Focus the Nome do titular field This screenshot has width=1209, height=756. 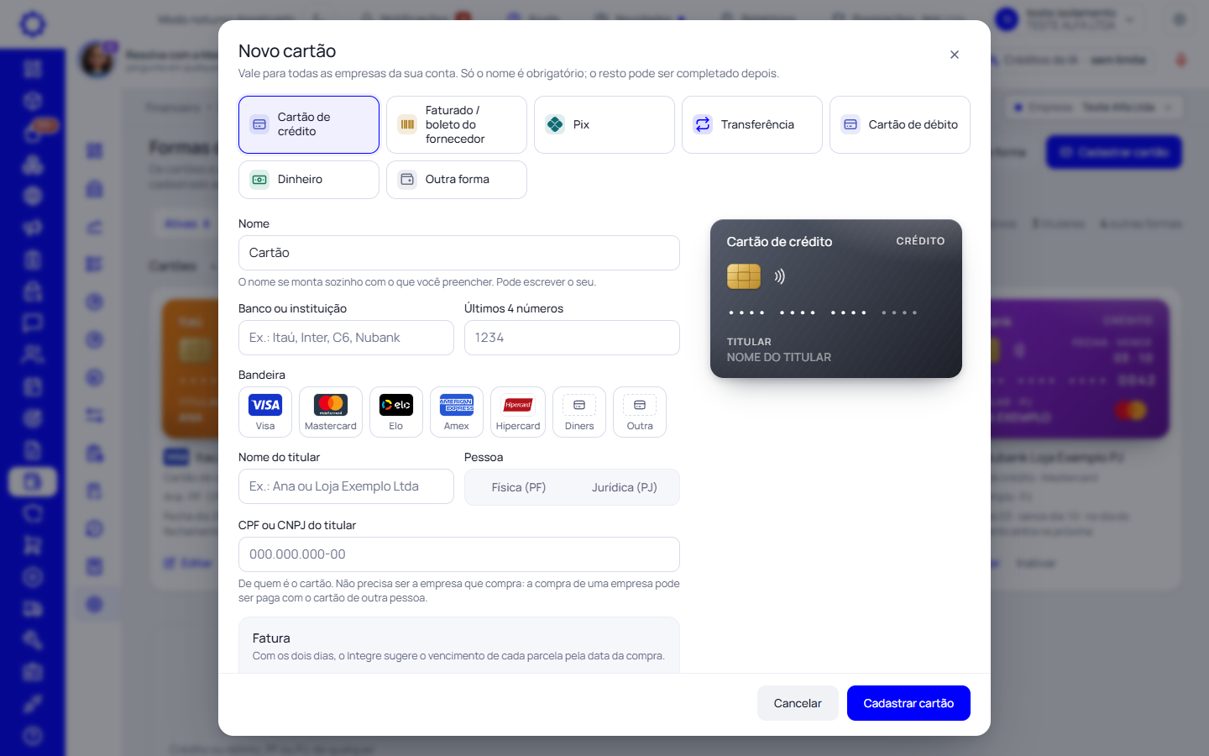point(346,486)
